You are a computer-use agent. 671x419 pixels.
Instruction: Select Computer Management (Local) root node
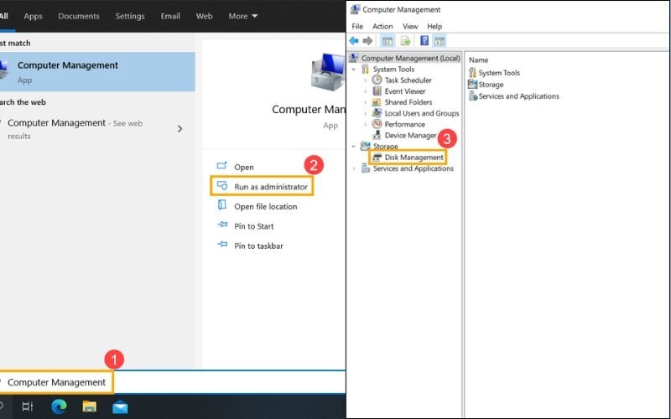pyautogui.click(x=405, y=58)
